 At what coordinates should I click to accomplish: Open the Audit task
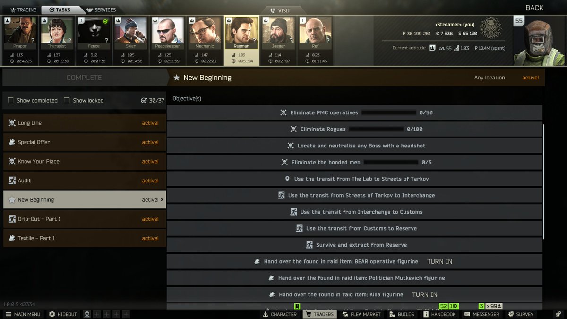(x=85, y=181)
